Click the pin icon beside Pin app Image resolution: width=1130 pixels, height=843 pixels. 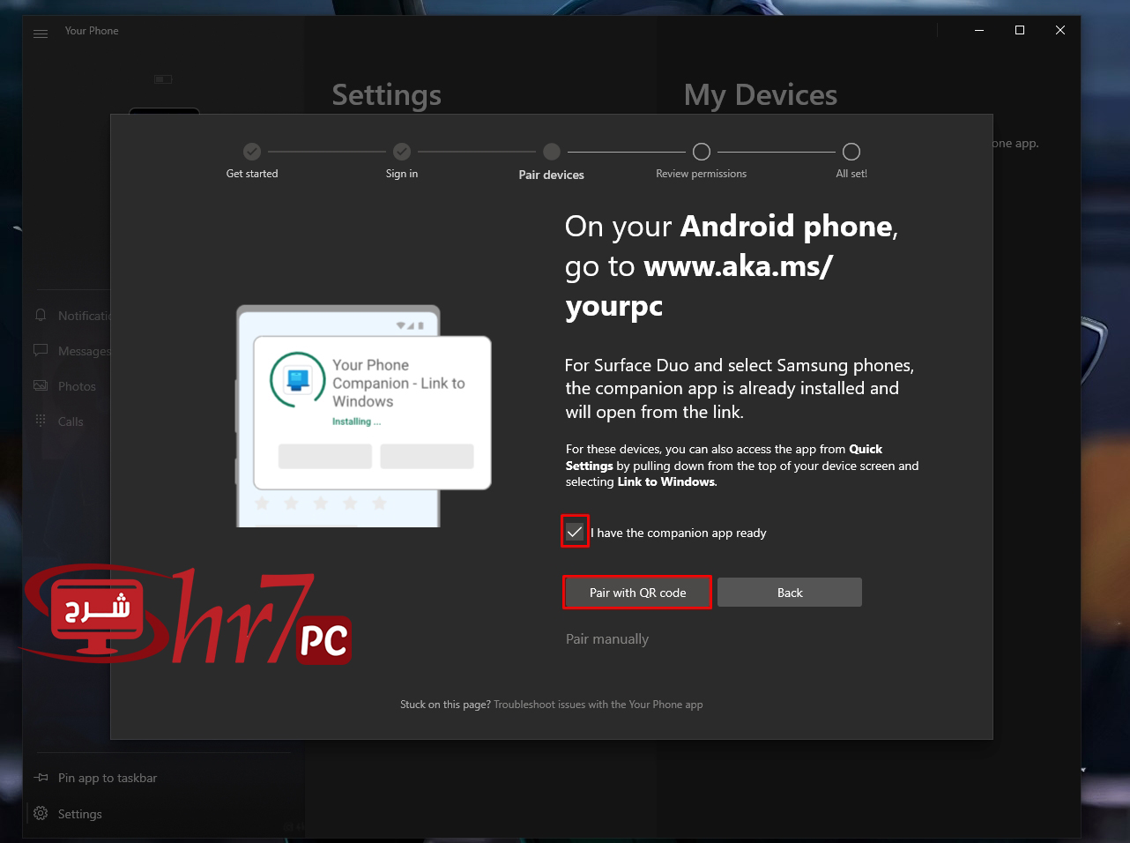41,778
